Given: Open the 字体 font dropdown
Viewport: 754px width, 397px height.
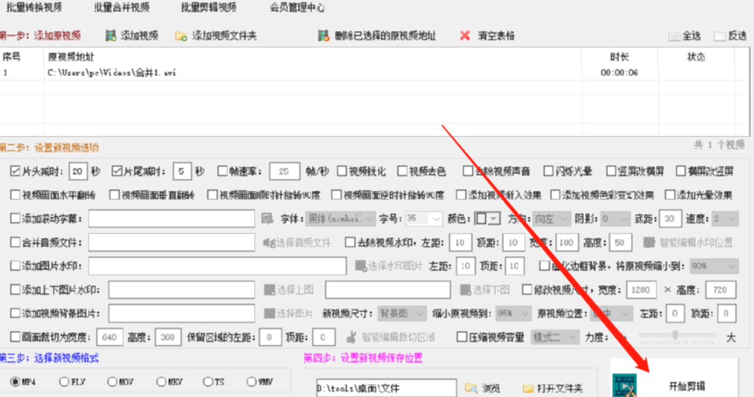Looking at the screenshot, I should tap(340, 219).
